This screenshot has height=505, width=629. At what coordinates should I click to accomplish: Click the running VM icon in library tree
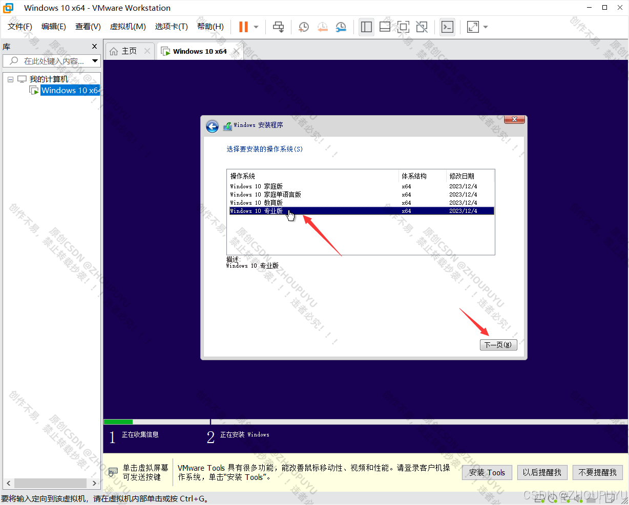tap(34, 91)
